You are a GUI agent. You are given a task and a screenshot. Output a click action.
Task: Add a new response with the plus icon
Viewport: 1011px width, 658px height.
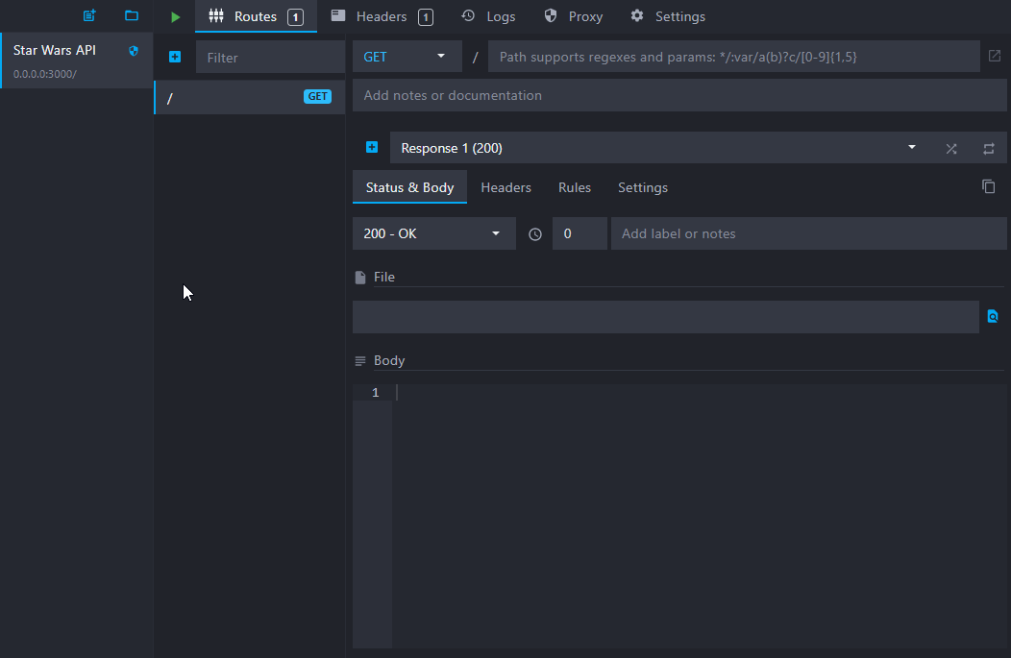372,148
